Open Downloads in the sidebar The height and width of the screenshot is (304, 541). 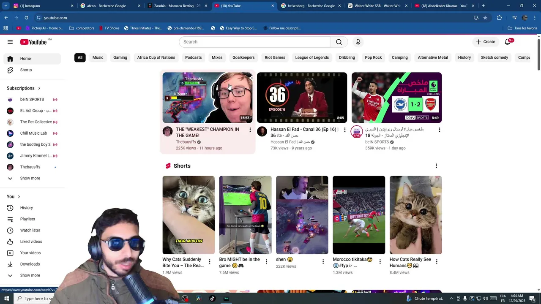[x=32, y=264]
